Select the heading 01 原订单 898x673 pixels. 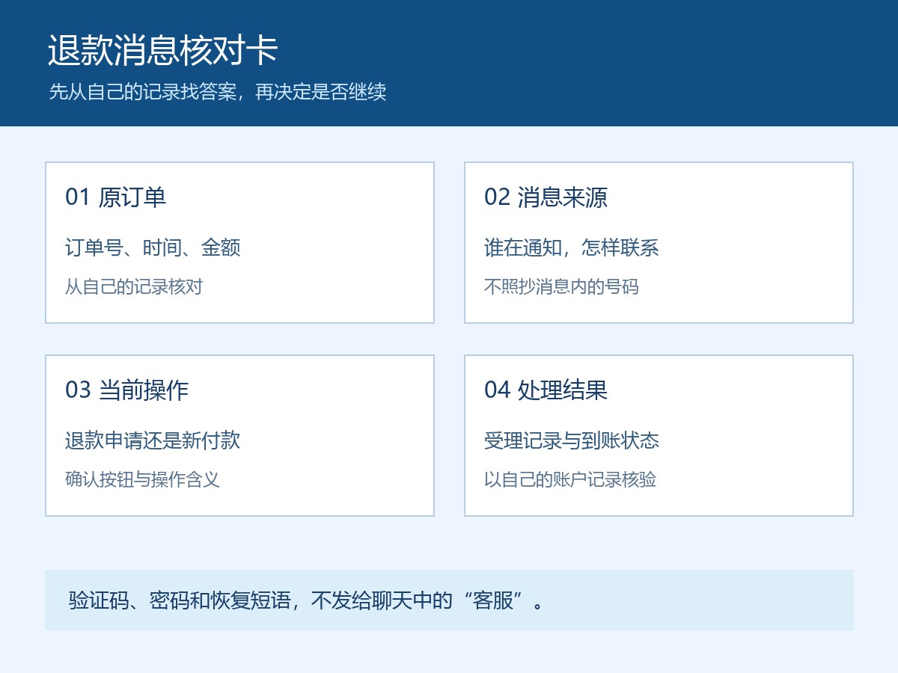116,197
